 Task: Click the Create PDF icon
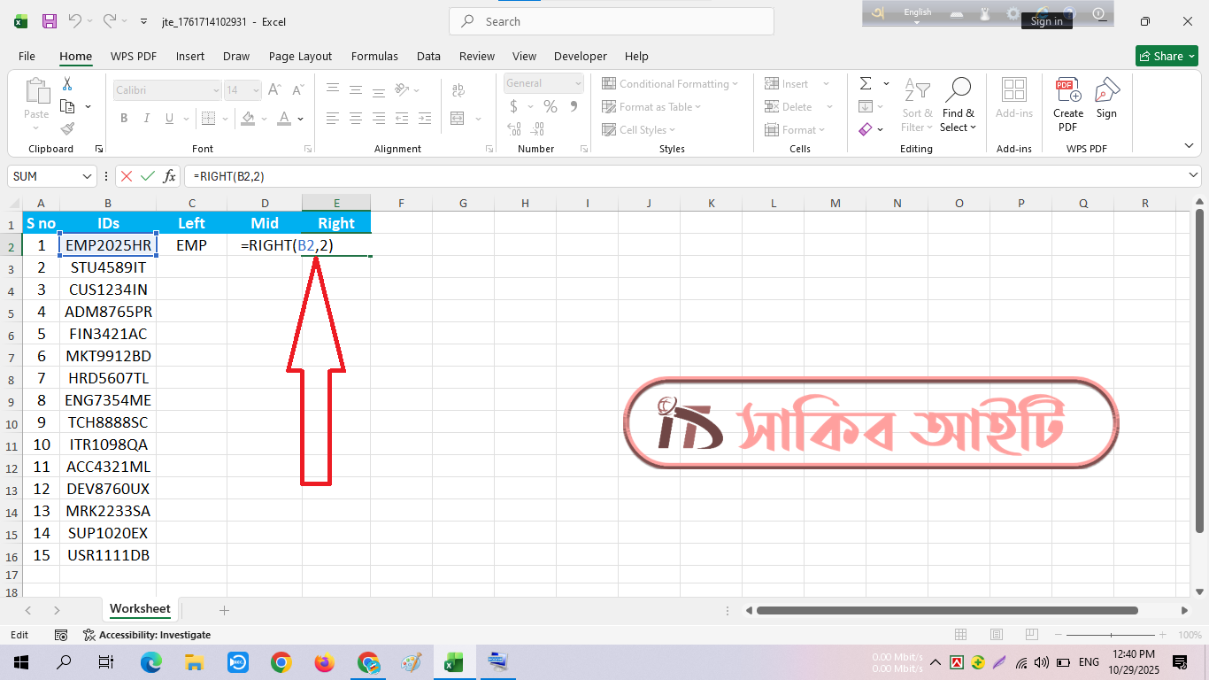(x=1067, y=104)
